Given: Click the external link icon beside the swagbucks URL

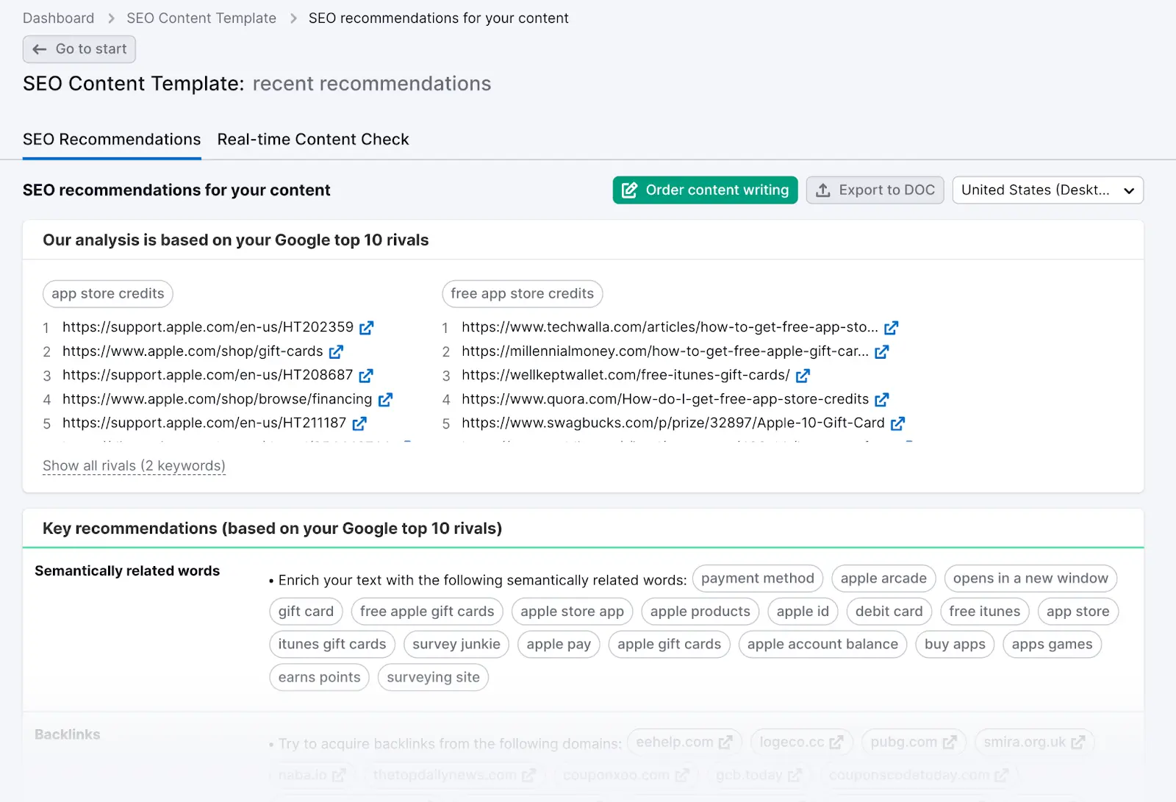Looking at the screenshot, I should [897, 423].
